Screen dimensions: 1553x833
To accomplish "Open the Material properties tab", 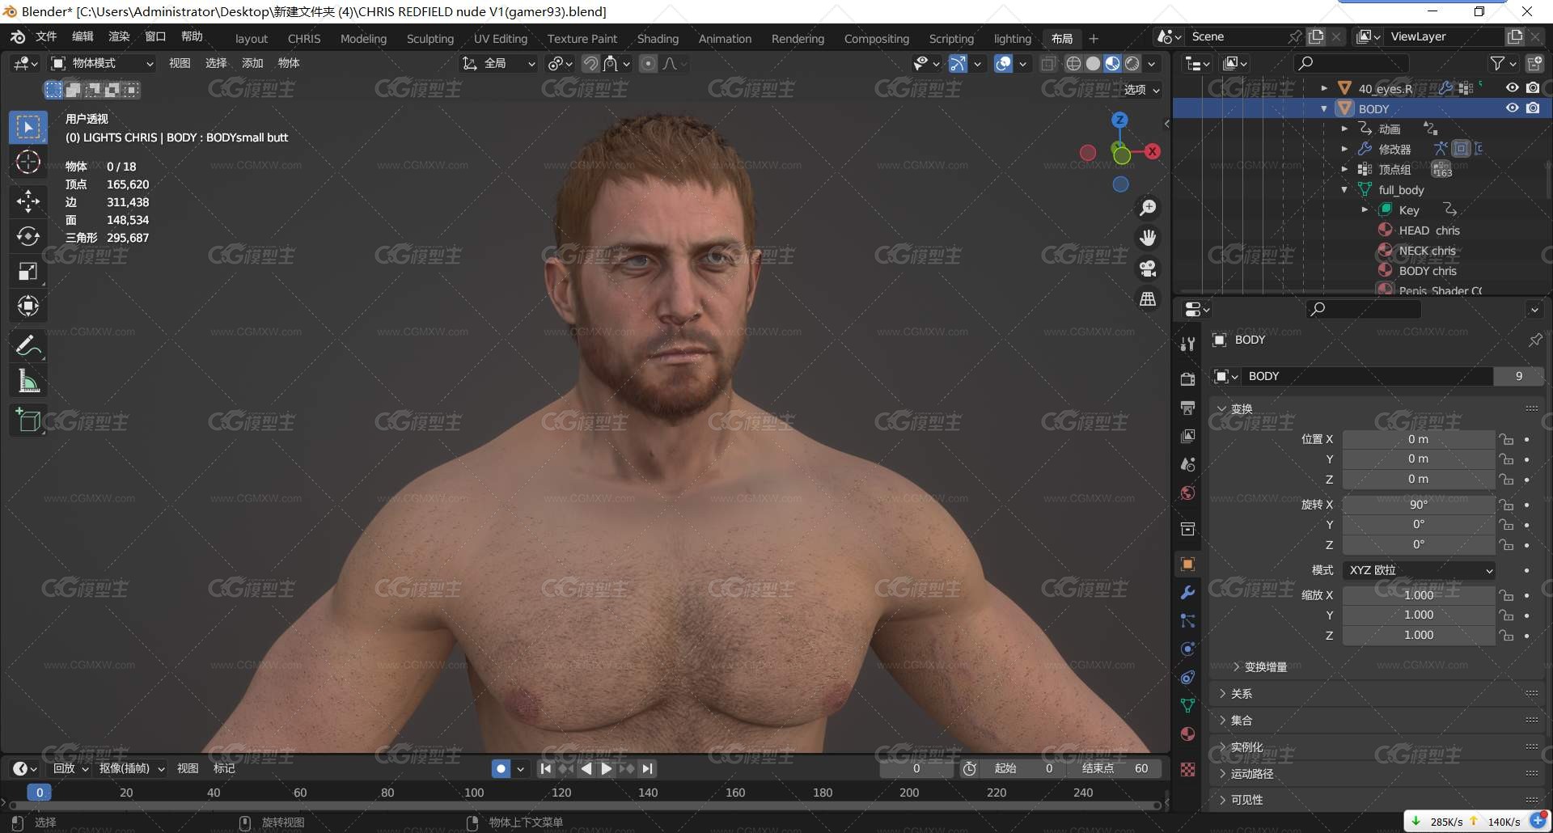I will pos(1187,734).
